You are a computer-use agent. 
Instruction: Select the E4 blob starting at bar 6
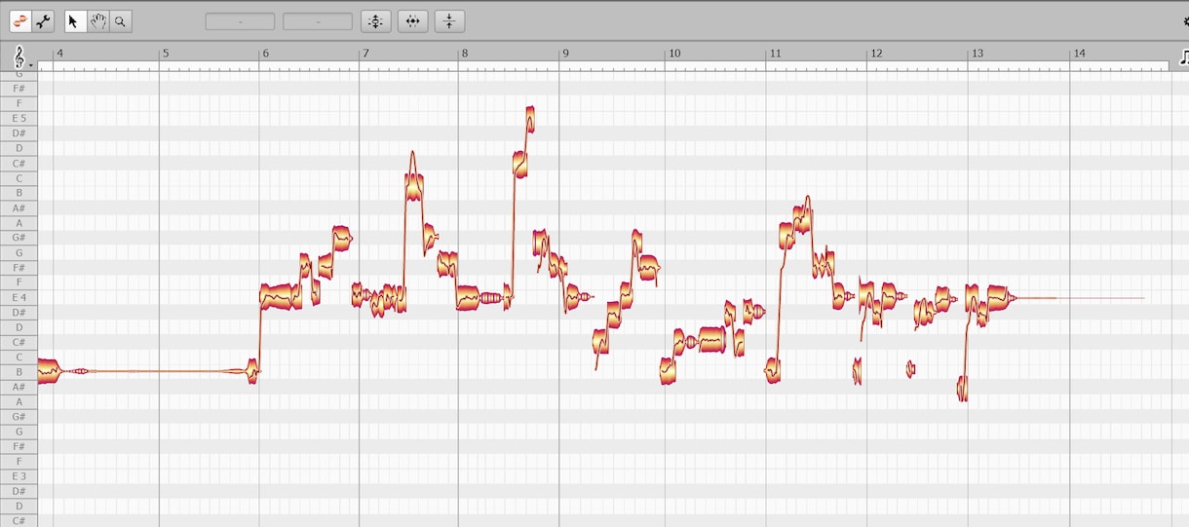[x=279, y=295]
